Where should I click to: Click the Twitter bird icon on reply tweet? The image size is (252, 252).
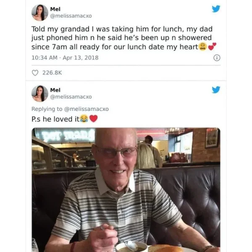coord(216,90)
